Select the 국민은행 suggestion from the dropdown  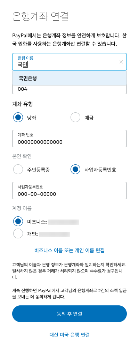point(69,78)
